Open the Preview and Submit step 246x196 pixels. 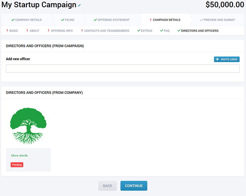click(218, 20)
